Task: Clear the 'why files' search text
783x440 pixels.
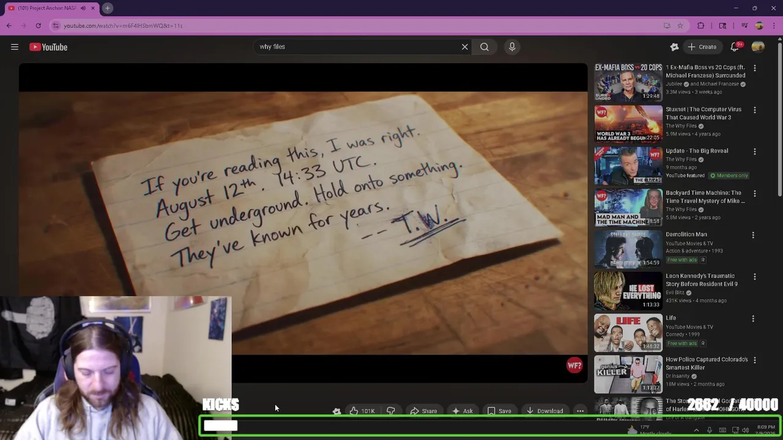Action: [x=465, y=46]
